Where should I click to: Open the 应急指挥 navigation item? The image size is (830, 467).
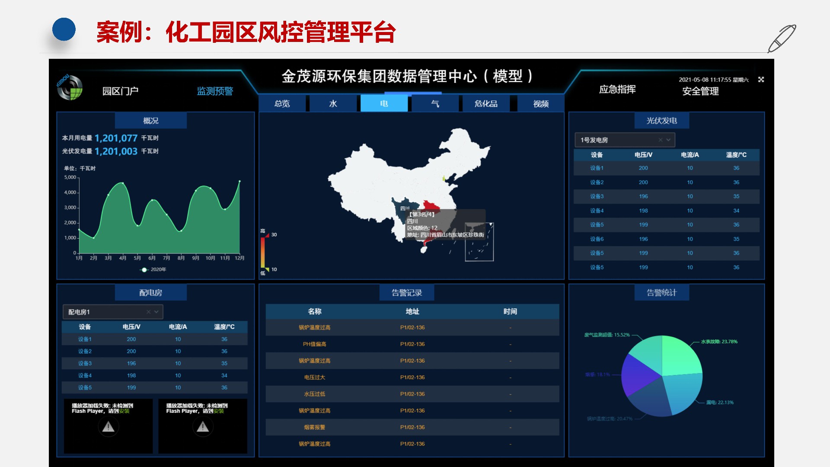tap(617, 90)
